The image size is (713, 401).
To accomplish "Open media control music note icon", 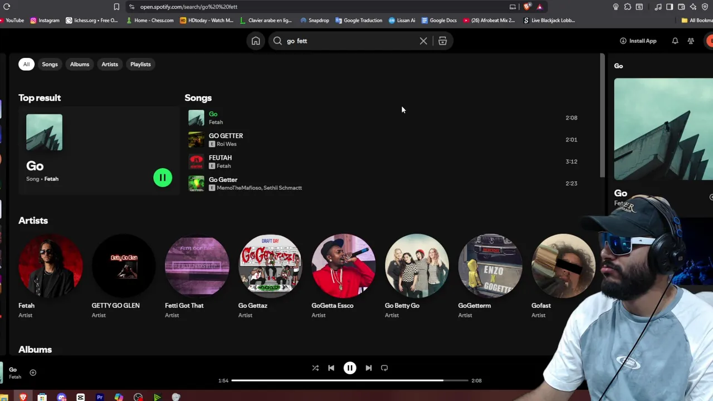I will (x=658, y=7).
